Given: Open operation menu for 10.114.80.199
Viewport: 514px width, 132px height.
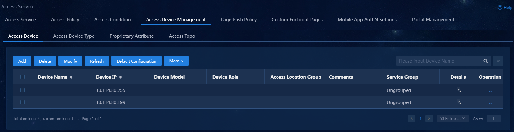Looking at the screenshot, I should click(x=490, y=103).
